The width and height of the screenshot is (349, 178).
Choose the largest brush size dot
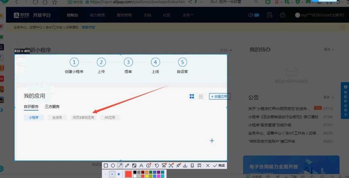coord(119,174)
